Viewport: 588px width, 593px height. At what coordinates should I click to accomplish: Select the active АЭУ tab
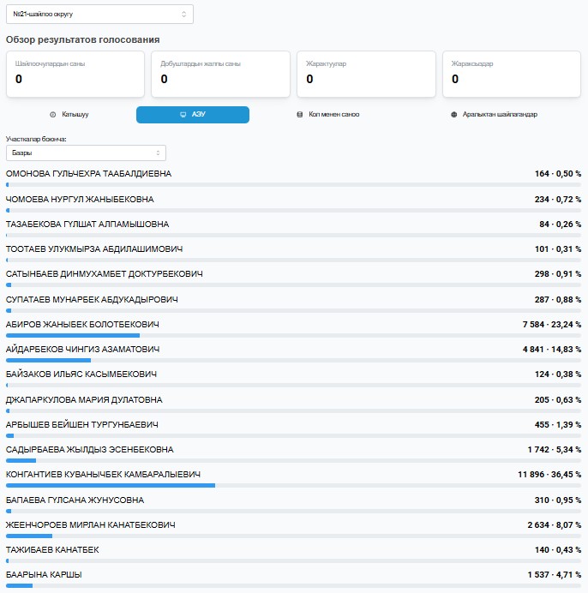[x=193, y=114]
